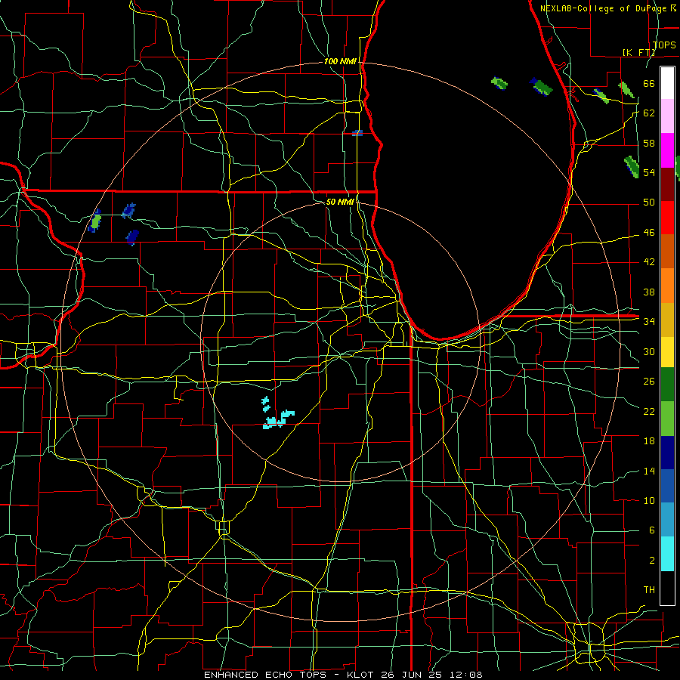The width and height of the screenshot is (680, 680).
Task: Click the 46 scale value
Action: (649, 233)
